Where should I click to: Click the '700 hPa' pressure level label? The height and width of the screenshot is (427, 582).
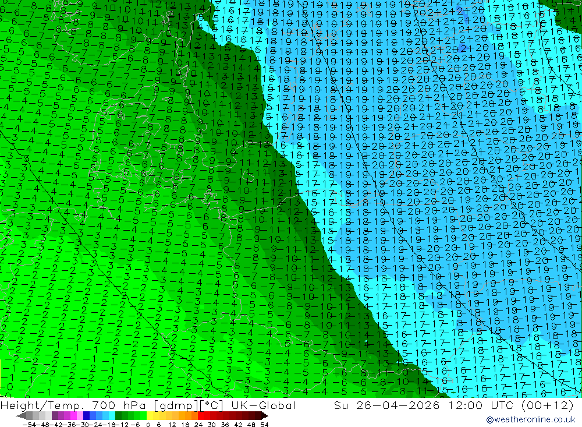pyautogui.click(x=118, y=405)
